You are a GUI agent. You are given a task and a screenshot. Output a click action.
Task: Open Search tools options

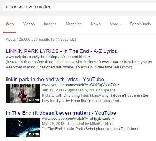[x=140, y=24]
